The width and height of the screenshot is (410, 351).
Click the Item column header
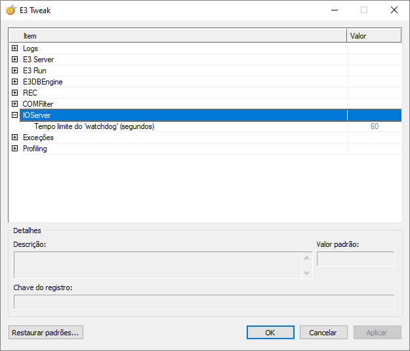[x=177, y=36]
